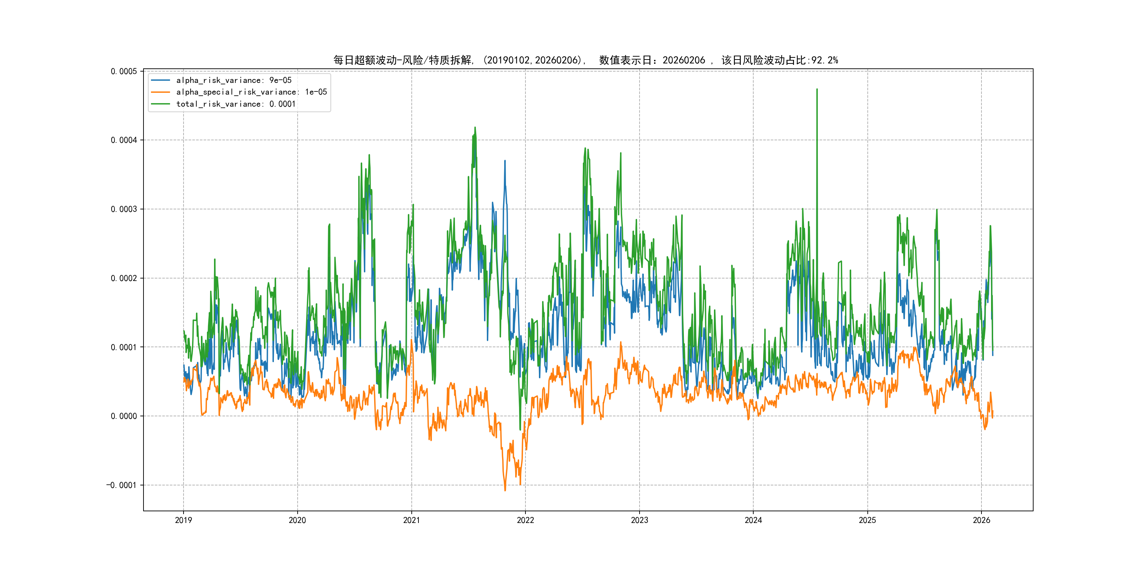Select the alpha_risk_variance: 9e-05 legend label
The image size is (1148, 574).
pyautogui.click(x=233, y=80)
